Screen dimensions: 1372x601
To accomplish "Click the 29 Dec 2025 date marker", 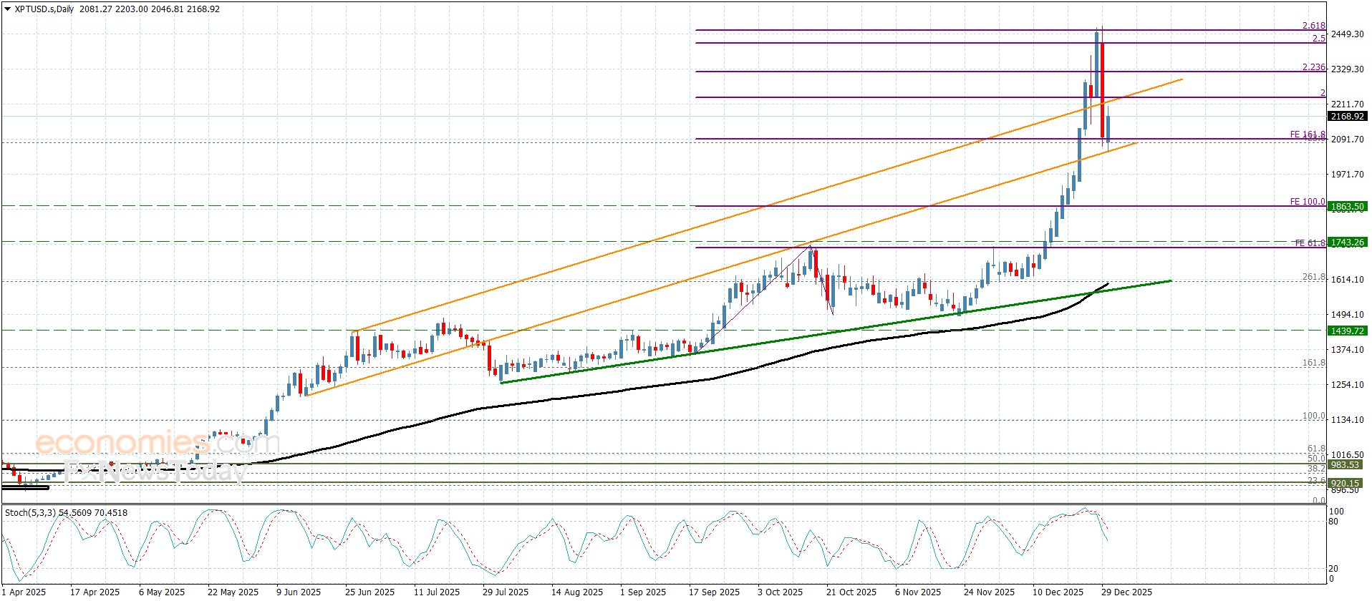I will click(1126, 592).
